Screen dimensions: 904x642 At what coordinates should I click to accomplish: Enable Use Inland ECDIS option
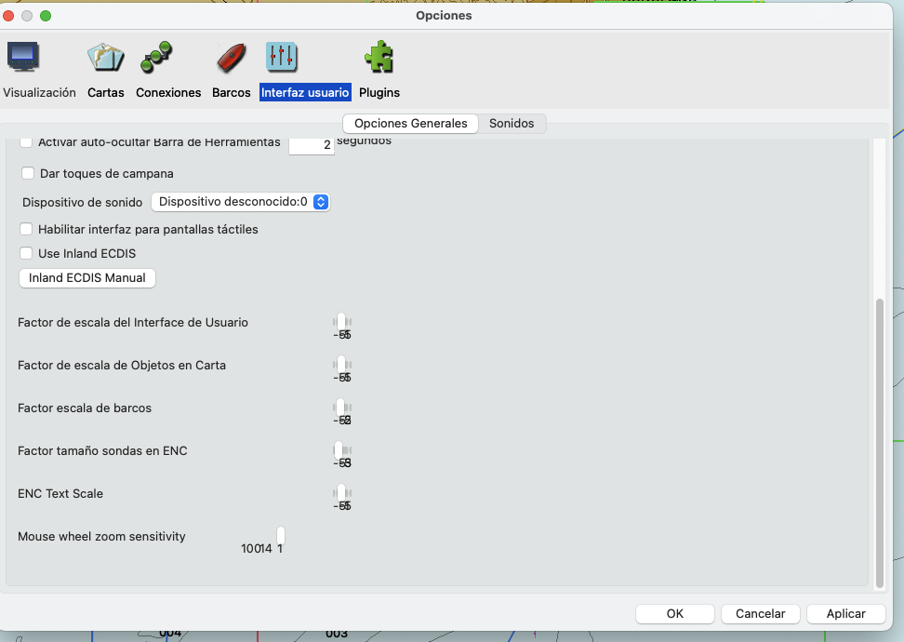(x=25, y=253)
